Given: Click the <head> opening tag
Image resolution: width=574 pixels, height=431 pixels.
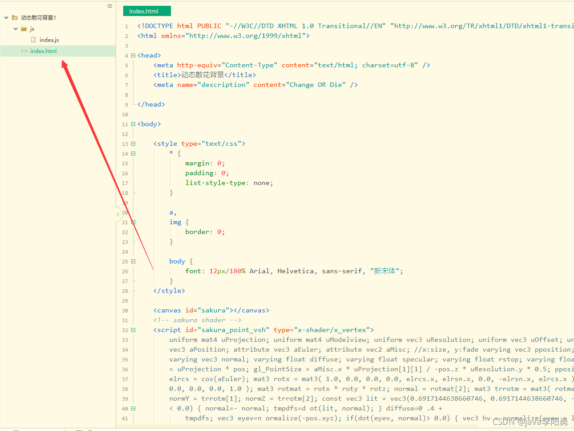Looking at the screenshot, I should point(149,55).
